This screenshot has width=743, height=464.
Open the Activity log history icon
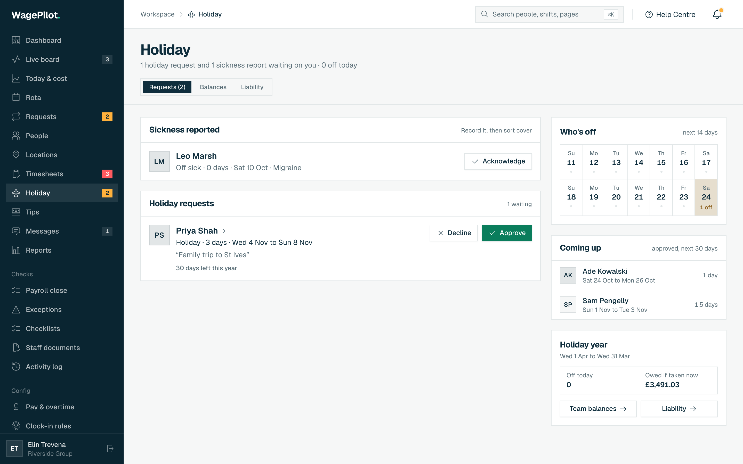click(x=16, y=366)
